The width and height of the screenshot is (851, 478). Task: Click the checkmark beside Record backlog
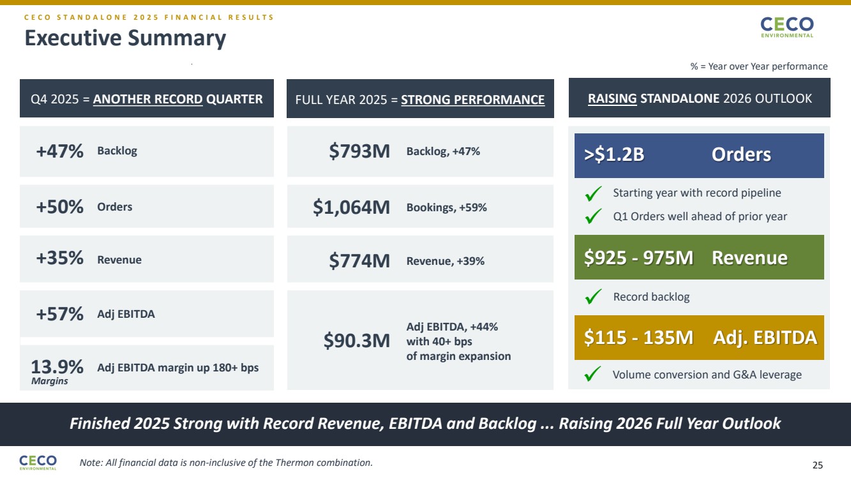594,297
